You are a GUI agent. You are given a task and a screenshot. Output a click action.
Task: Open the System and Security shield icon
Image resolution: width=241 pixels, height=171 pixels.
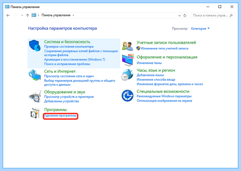click(x=35, y=45)
